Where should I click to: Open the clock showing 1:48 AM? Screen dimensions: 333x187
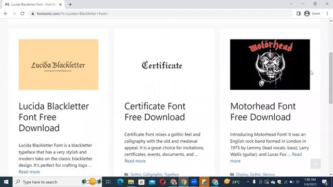coord(310,182)
